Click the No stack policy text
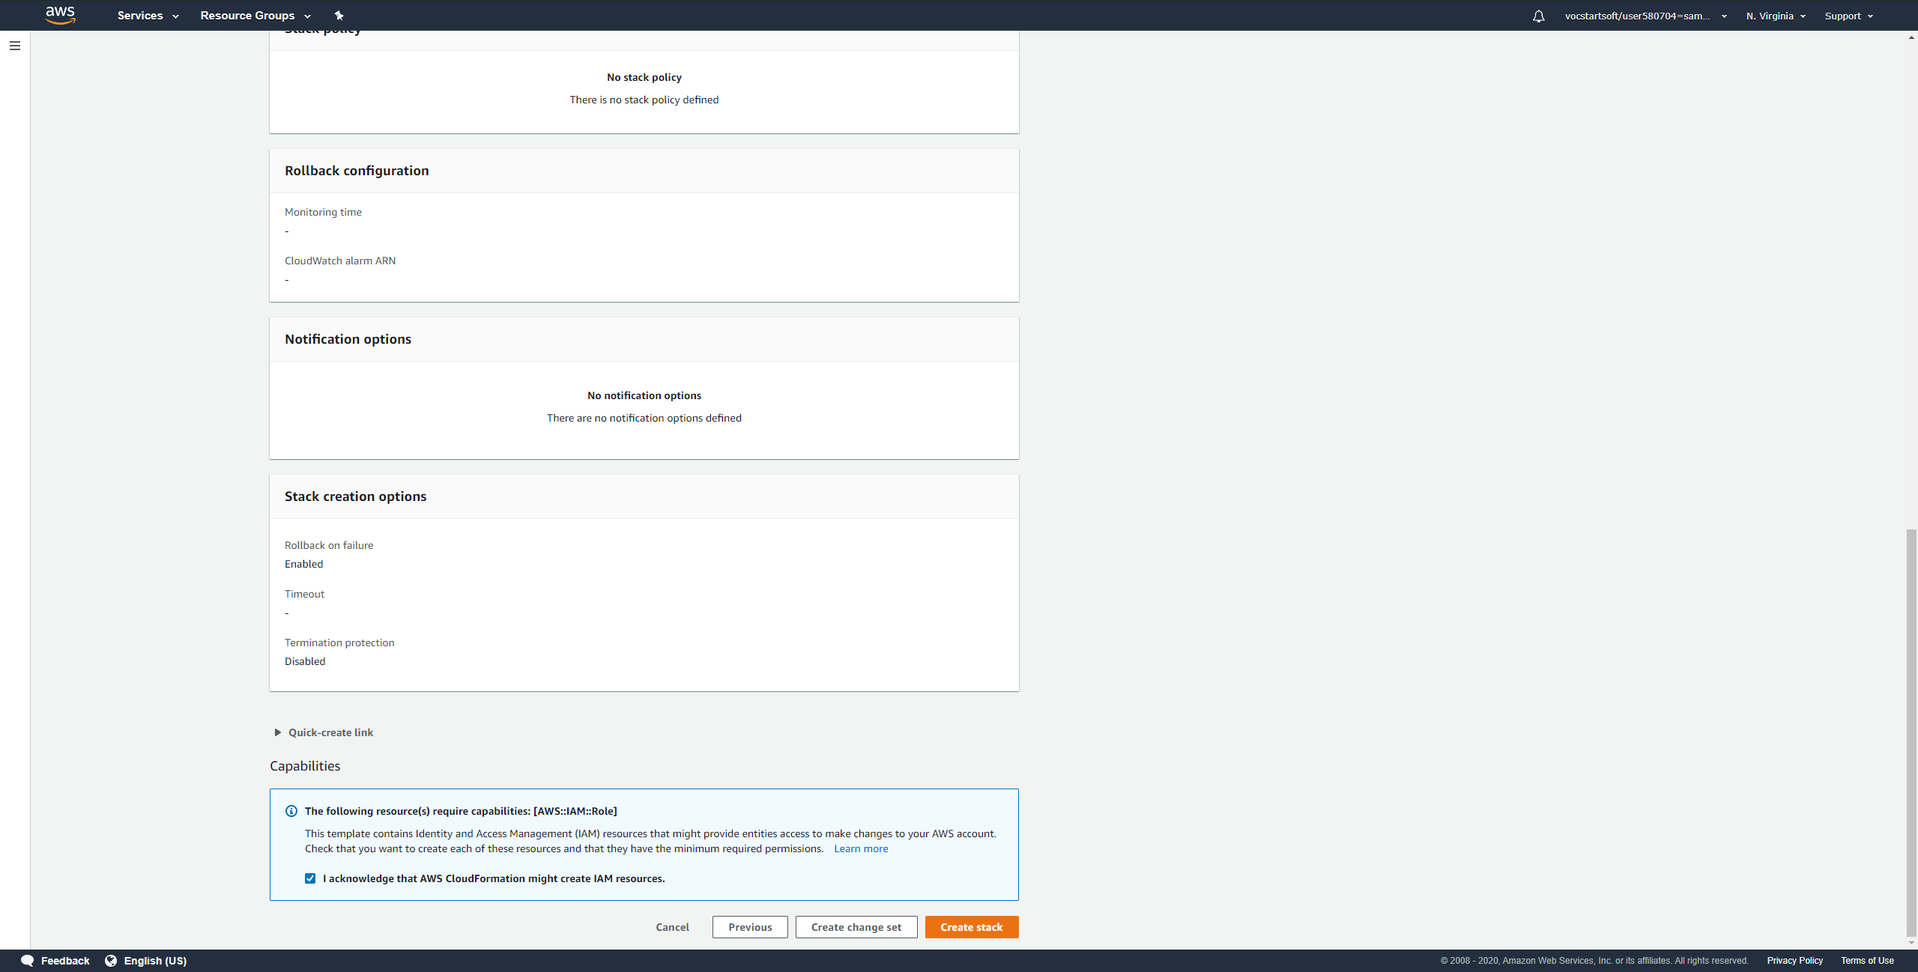 click(x=644, y=77)
